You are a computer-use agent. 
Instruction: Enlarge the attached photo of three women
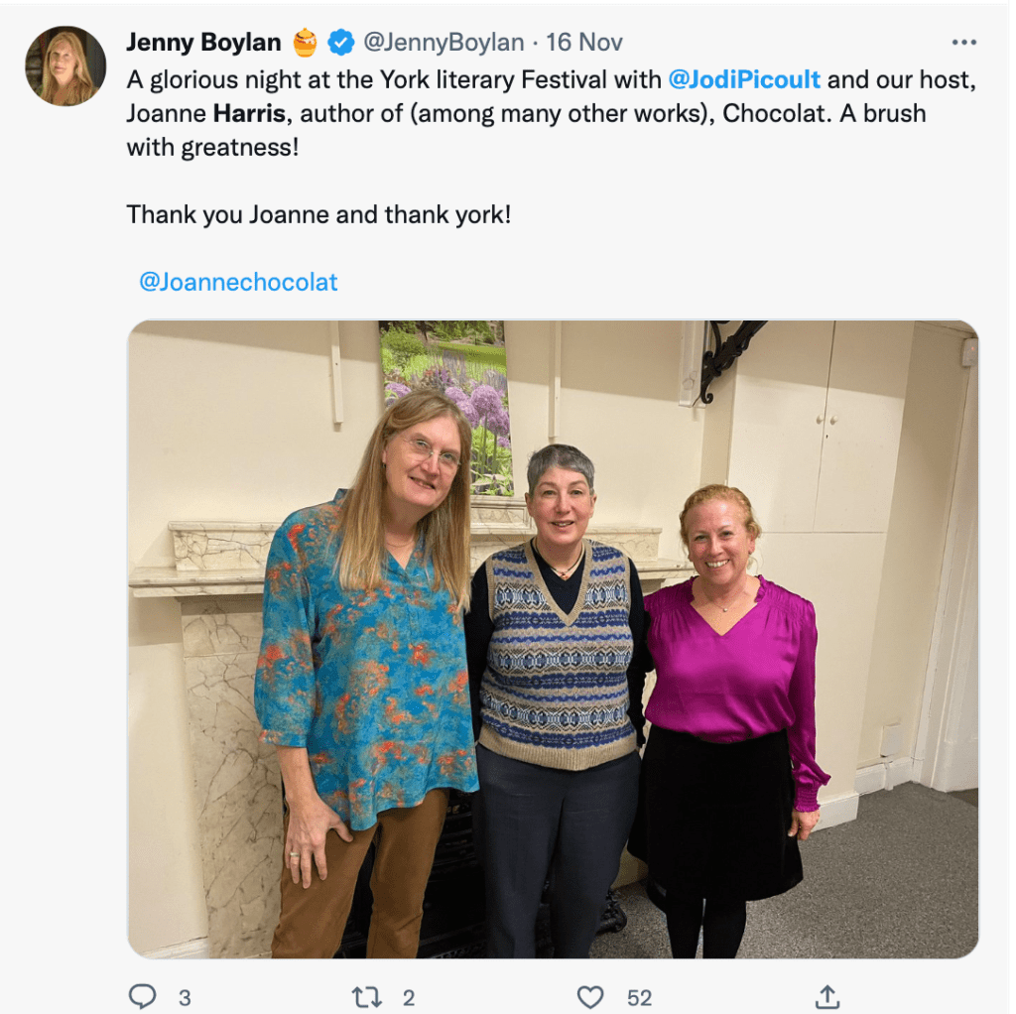553,638
